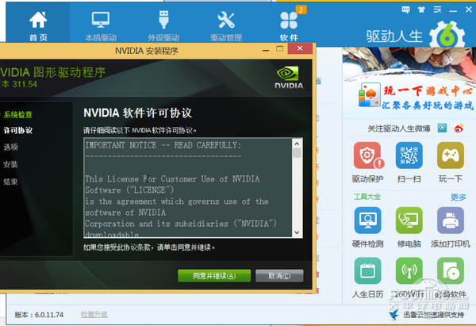The width and height of the screenshot is (476, 326).
Task: Click the 检查升级 link
Action: (x=94, y=314)
